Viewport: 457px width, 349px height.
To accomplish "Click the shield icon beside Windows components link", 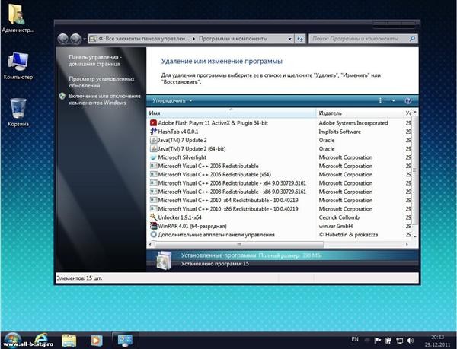I will tap(62, 97).
